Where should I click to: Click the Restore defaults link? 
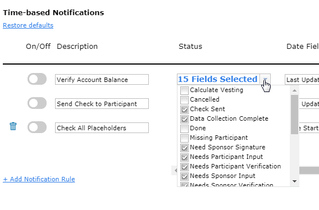tap(28, 25)
